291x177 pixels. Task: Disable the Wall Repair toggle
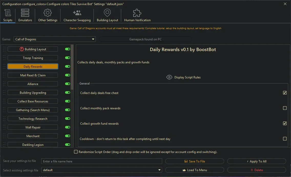click(67, 127)
